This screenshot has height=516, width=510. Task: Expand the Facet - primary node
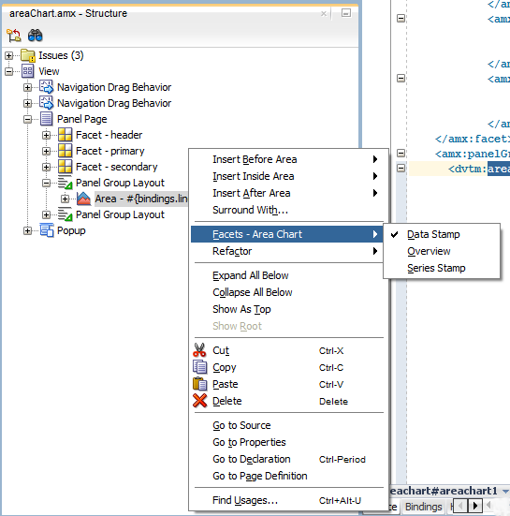pyautogui.click(x=47, y=151)
